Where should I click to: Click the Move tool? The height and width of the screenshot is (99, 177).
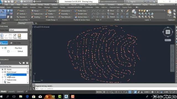tap(111, 11)
